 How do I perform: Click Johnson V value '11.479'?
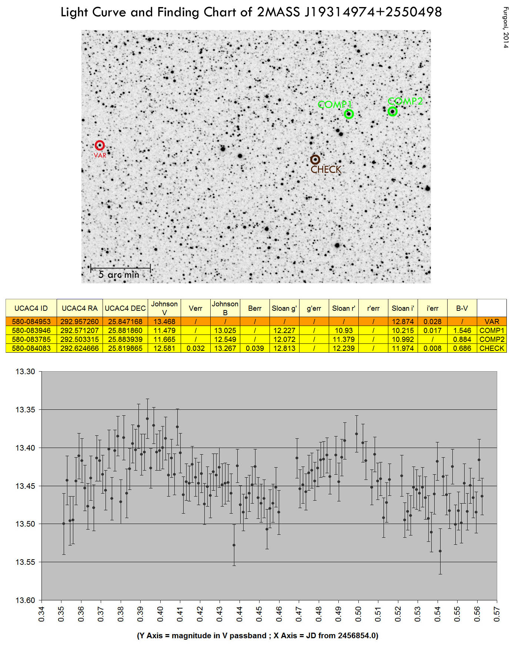click(x=164, y=330)
